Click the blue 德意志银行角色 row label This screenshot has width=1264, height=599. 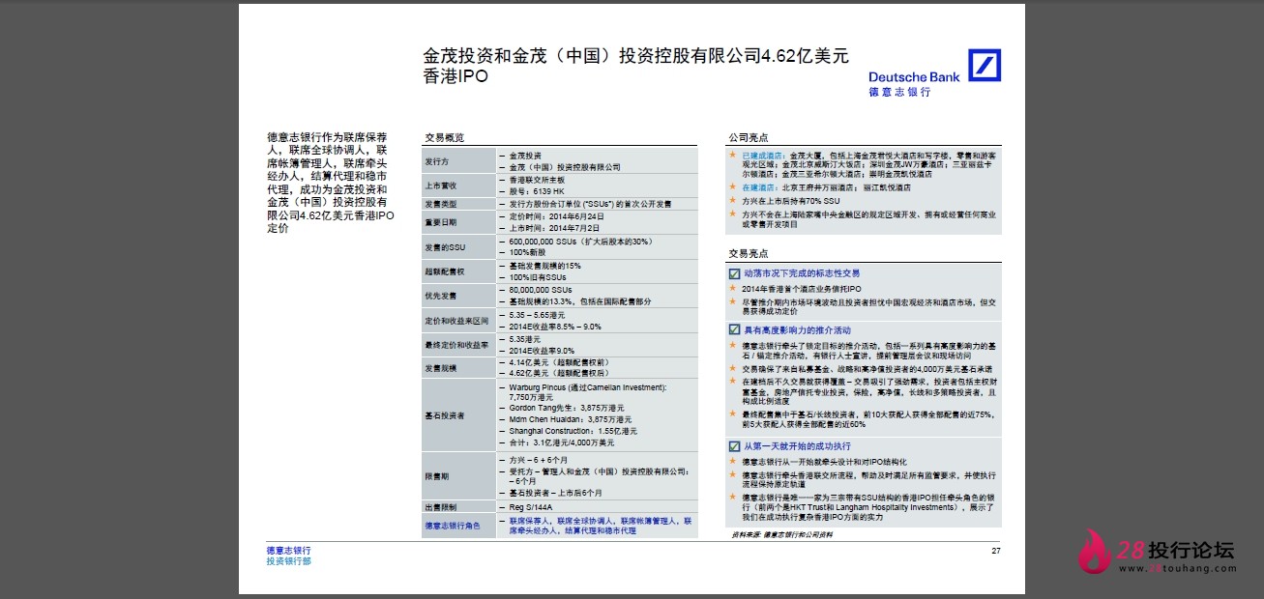pos(453,527)
